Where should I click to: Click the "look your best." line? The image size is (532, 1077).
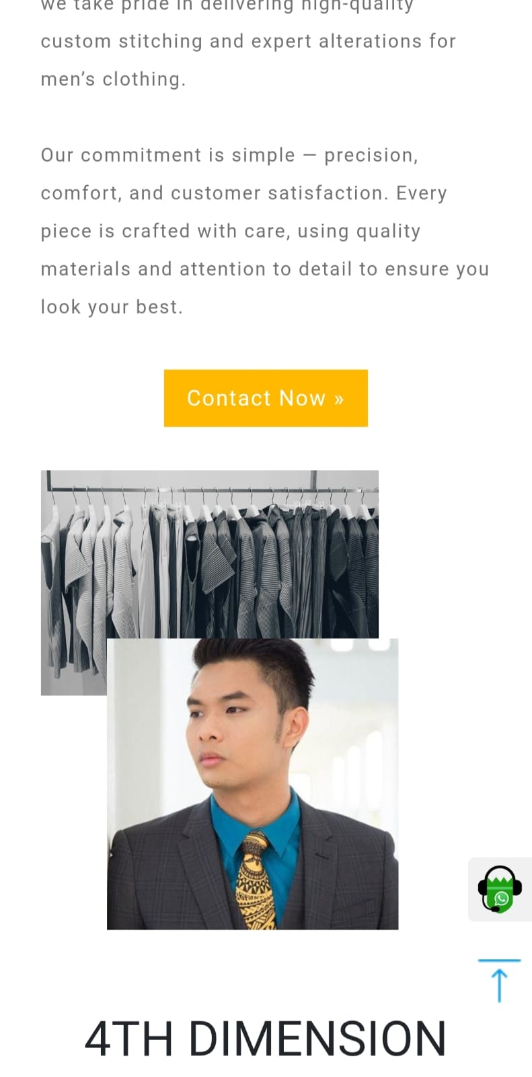[x=112, y=307]
